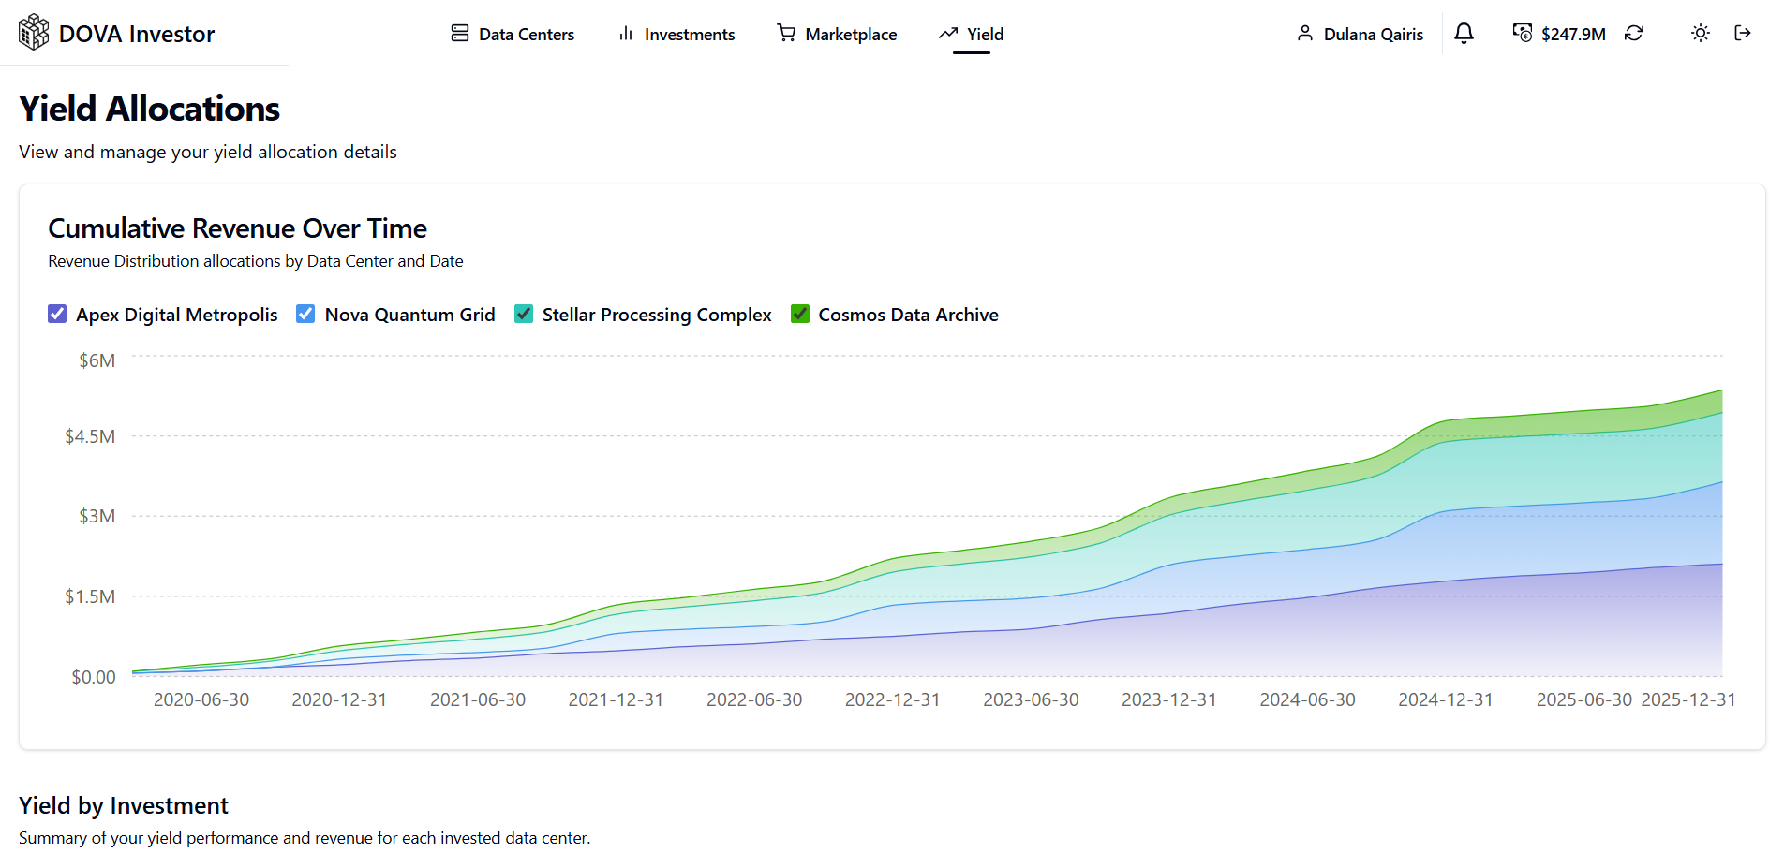Hide Stellar Processing Complex from chart
This screenshot has height=853, width=1784.
click(523, 314)
